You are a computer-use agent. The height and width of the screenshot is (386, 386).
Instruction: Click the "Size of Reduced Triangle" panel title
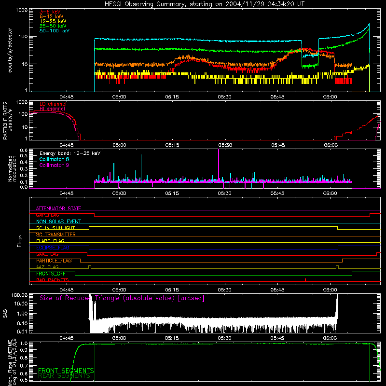pyautogui.click(x=122, y=298)
